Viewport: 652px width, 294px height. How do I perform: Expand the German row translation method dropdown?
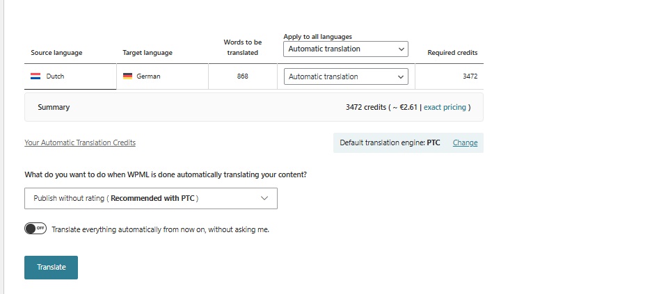tap(346, 76)
